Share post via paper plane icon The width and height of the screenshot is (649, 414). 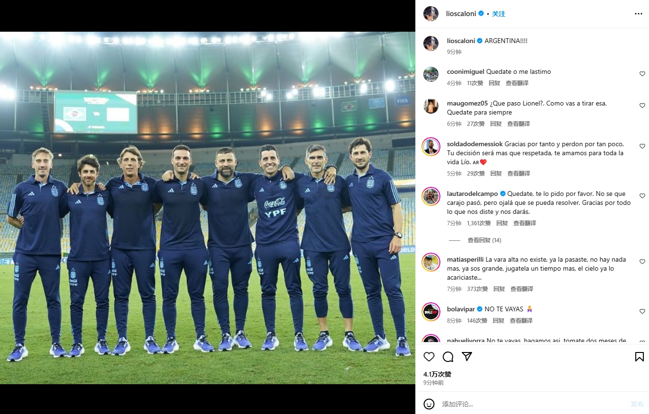pyautogui.click(x=467, y=357)
